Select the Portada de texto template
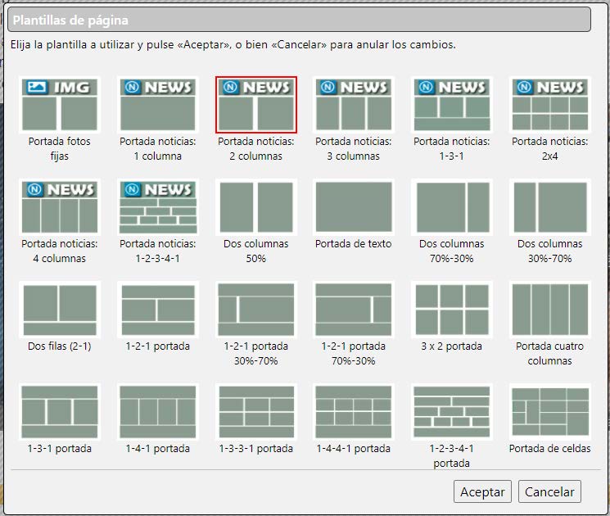Viewport: 610px width, 516px height. pos(354,207)
